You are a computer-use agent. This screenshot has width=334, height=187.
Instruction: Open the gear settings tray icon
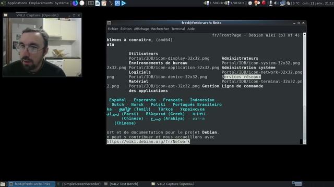click(x=250, y=3)
